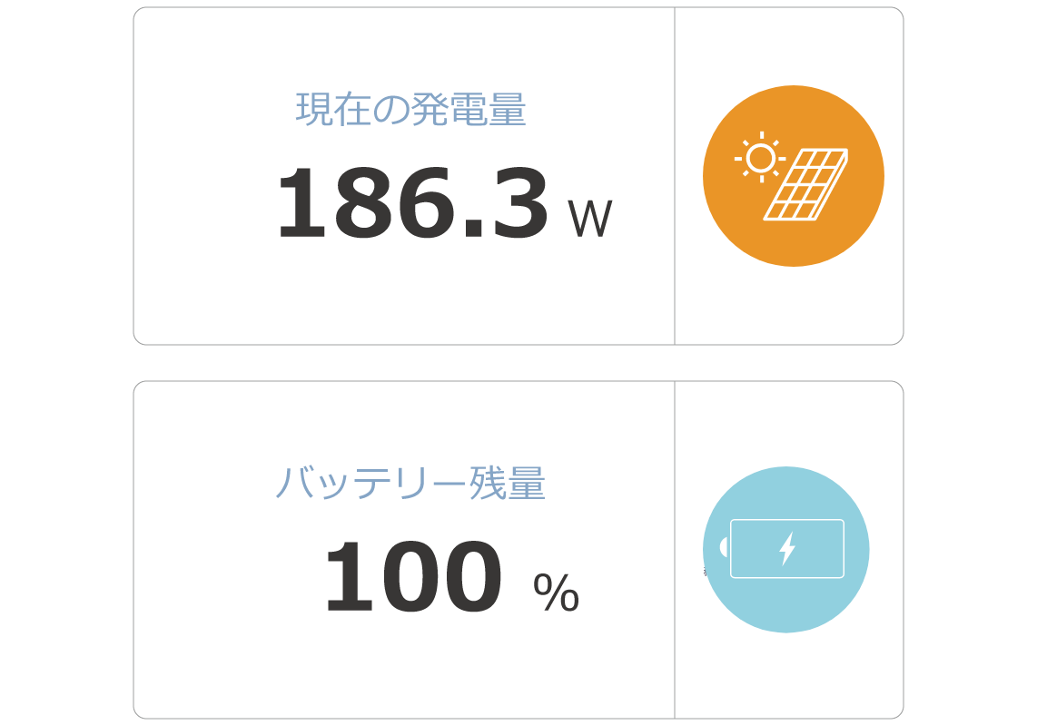Screen dimensions: 1037x725
Task: Click the 現在の発電量 label
Action: [x=410, y=109]
